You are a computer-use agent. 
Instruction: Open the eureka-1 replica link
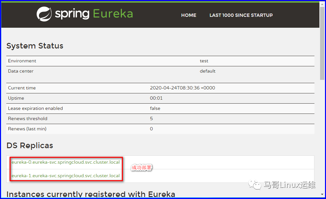[65, 176]
